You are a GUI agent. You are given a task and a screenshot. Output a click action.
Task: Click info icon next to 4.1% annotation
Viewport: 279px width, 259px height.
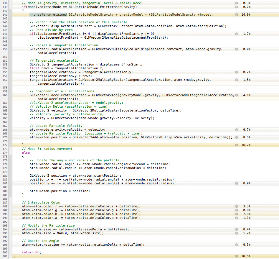point(237,95)
